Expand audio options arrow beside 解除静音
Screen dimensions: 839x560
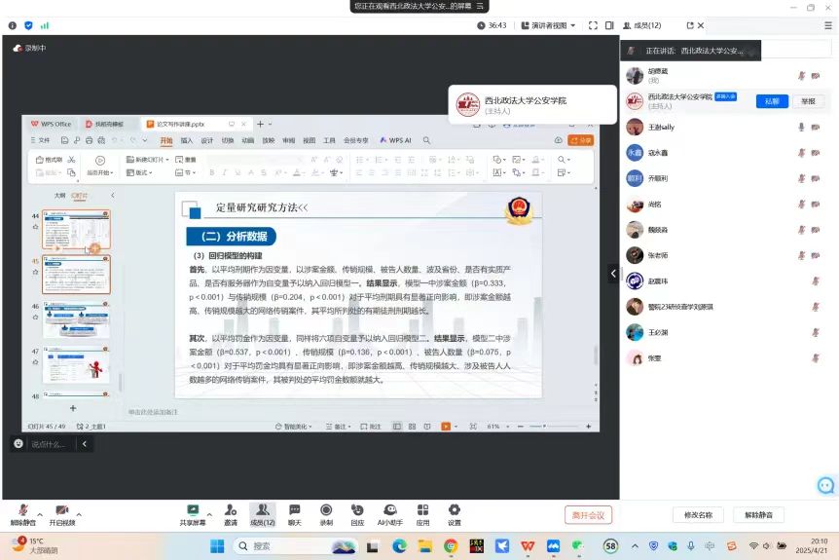coord(40,514)
